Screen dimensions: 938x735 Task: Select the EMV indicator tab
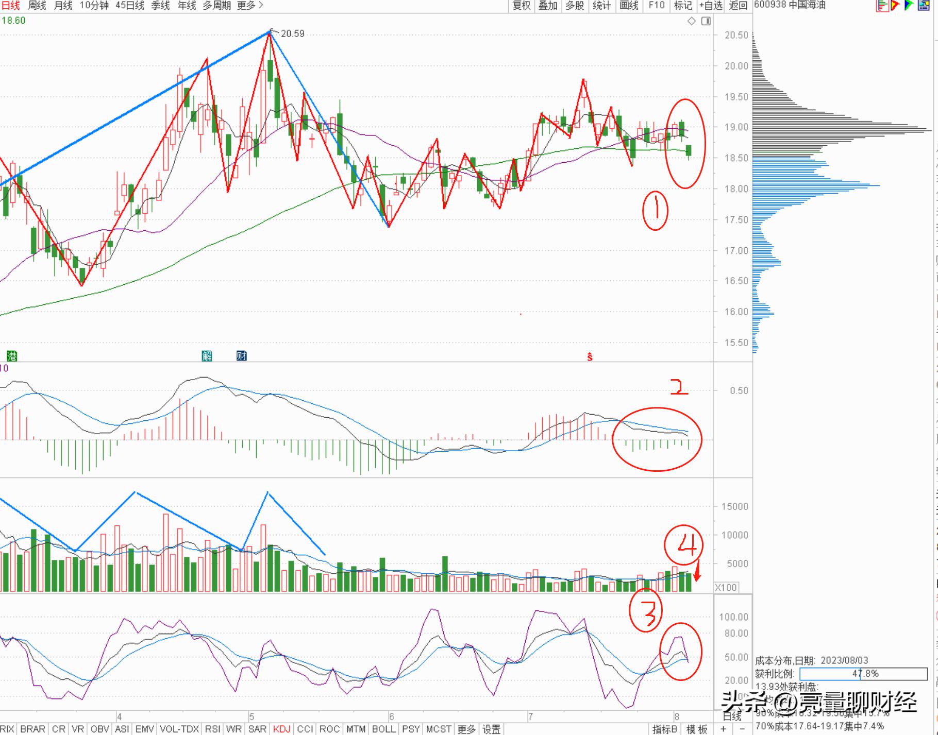click(145, 729)
